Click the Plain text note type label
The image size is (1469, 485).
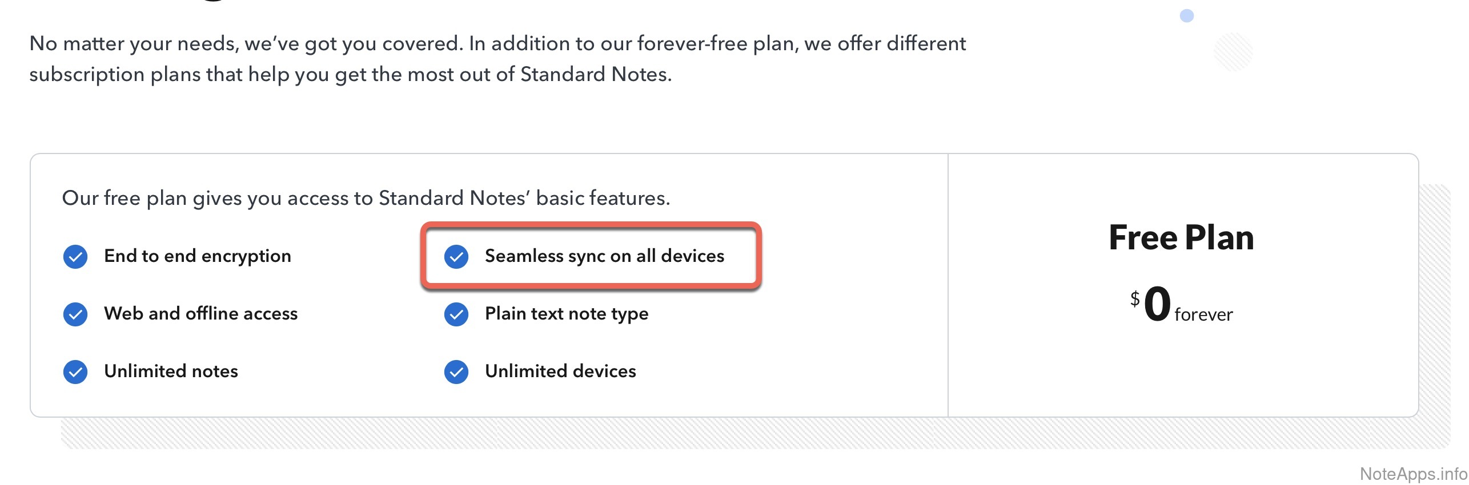pos(567,314)
